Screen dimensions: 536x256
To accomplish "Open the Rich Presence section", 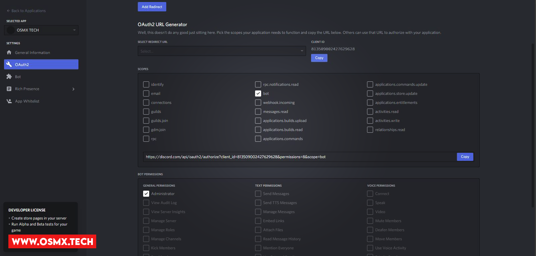I will pyautogui.click(x=41, y=89).
